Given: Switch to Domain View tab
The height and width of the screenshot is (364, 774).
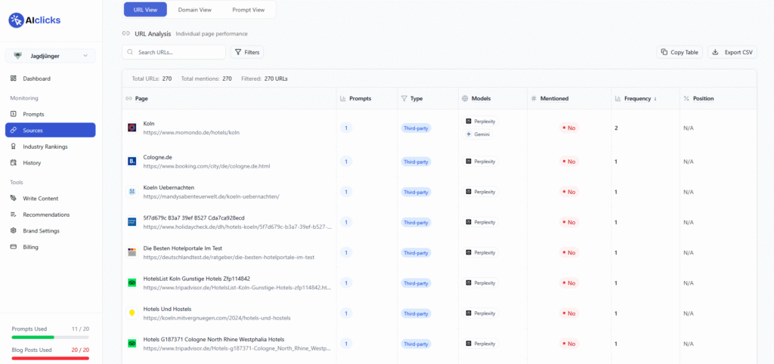Looking at the screenshot, I should click(x=194, y=10).
